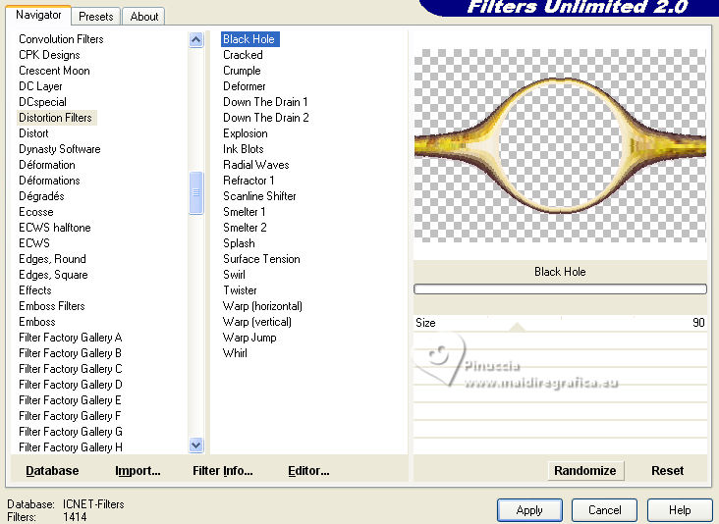Screen dimensions: 719x524
Task: Click Import... button
Action: 138,471
